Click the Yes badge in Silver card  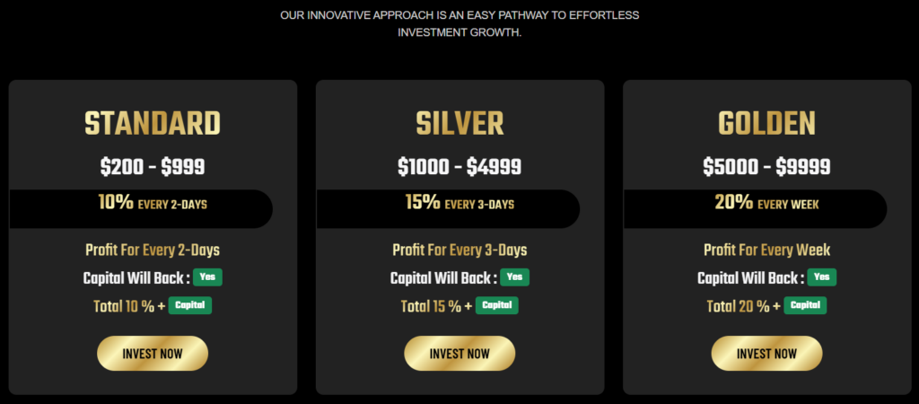[x=514, y=277]
